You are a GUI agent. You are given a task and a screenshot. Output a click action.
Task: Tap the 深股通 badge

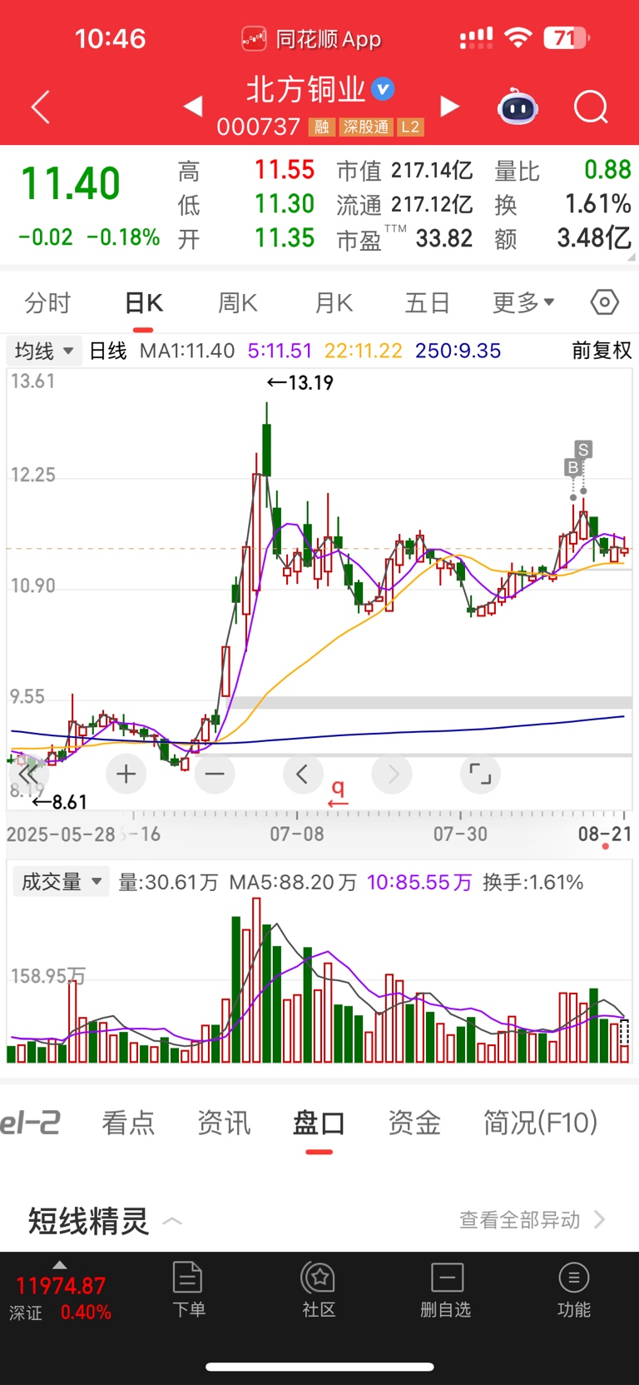[366, 127]
